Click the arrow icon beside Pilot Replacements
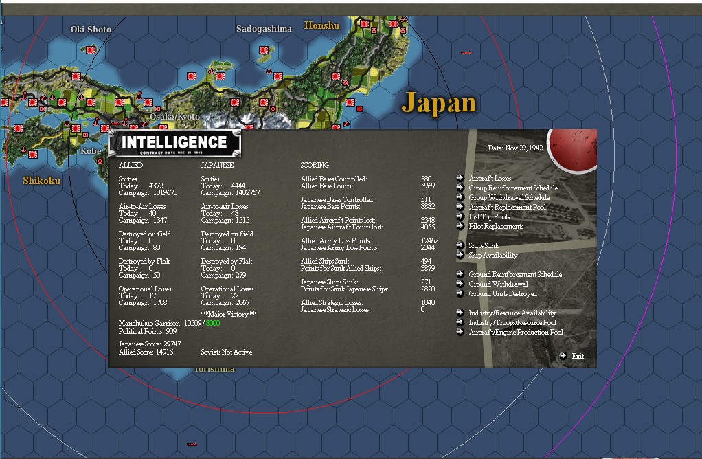 460,226
